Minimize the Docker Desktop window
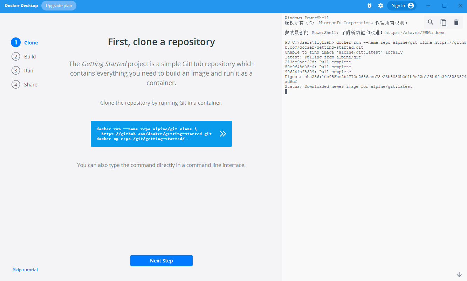This screenshot has height=281, width=467. pos(429,6)
